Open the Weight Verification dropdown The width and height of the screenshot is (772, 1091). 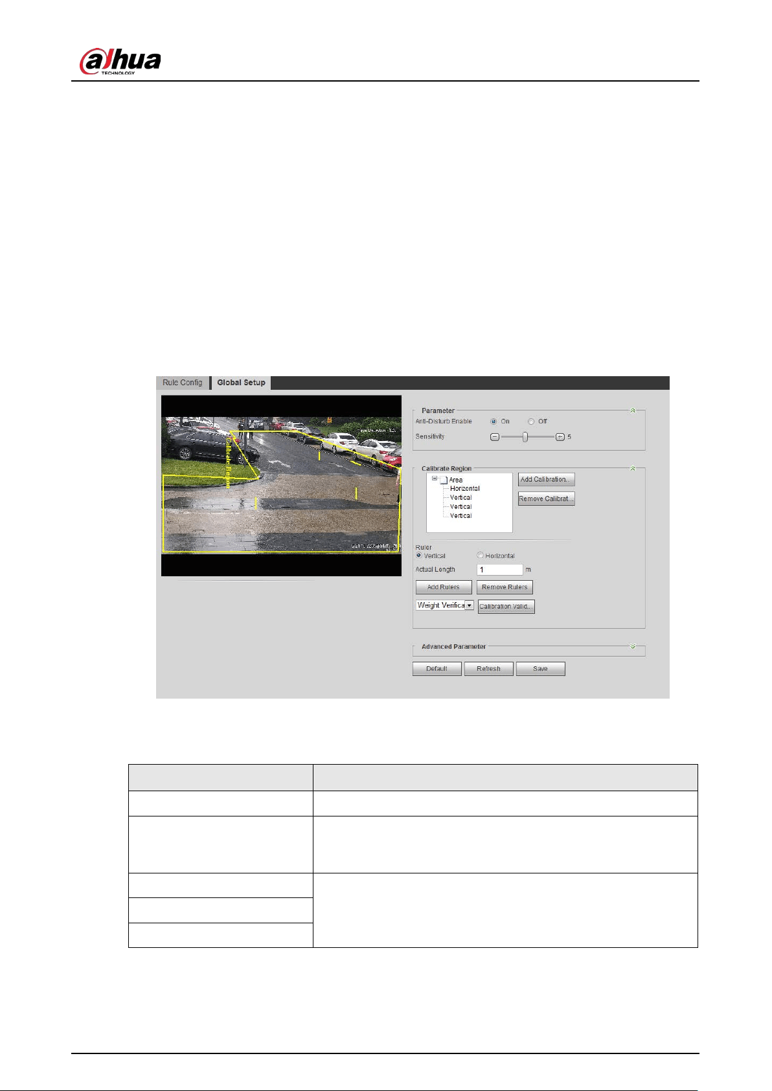[445, 605]
